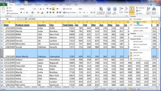Viewport: 161px width, 91px height.
Task: Click cell containing Aston Martin
Action: pyautogui.click(x=26, y=53)
